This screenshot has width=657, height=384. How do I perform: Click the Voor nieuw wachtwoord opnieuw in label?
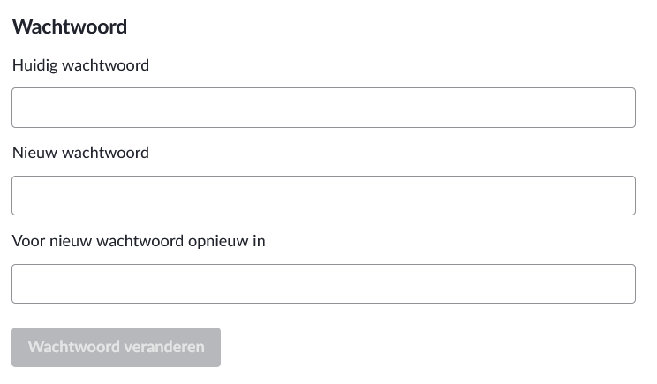pyautogui.click(x=139, y=241)
